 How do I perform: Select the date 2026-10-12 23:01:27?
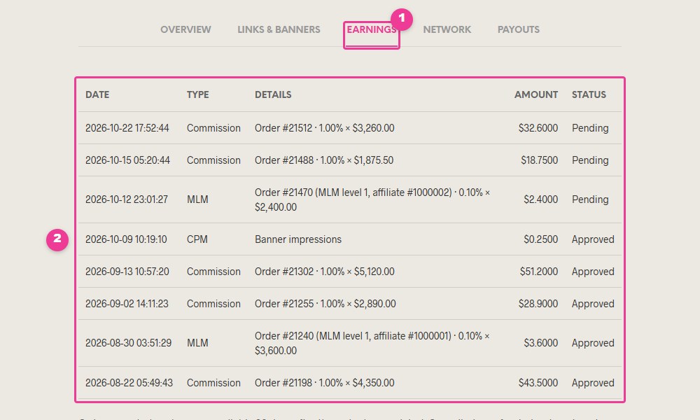coord(127,199)
